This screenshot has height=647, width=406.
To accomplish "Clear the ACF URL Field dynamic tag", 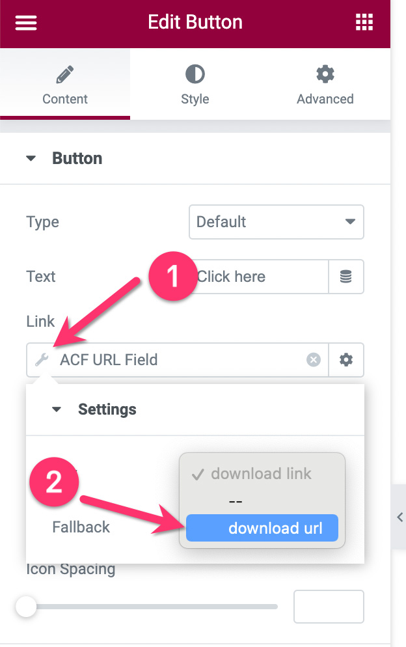I will point(314,360).
